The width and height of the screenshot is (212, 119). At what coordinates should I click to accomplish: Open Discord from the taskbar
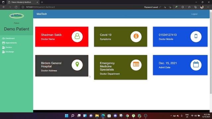[x=115, y=116]
